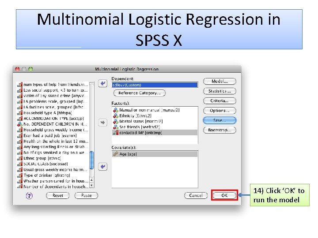Click the arrow button beside the Factor(s) list
Image resolution: width=318 pixels, height=238 pixels.
pyautogui.click(x=103, y=123)
